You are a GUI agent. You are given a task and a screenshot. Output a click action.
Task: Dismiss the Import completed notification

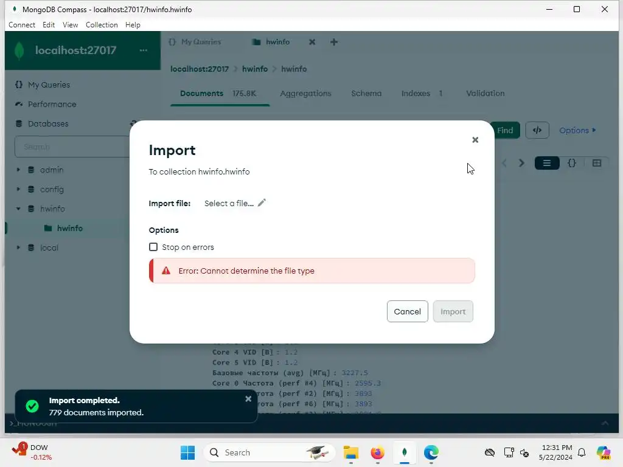coord(248,399)
